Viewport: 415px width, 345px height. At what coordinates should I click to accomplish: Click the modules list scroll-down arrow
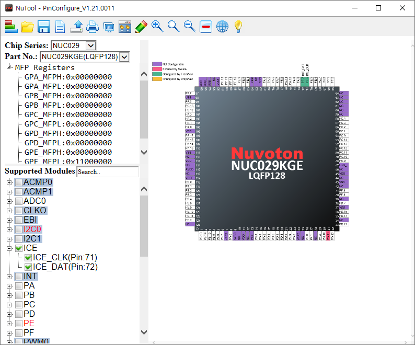click(x=144, y=332)
